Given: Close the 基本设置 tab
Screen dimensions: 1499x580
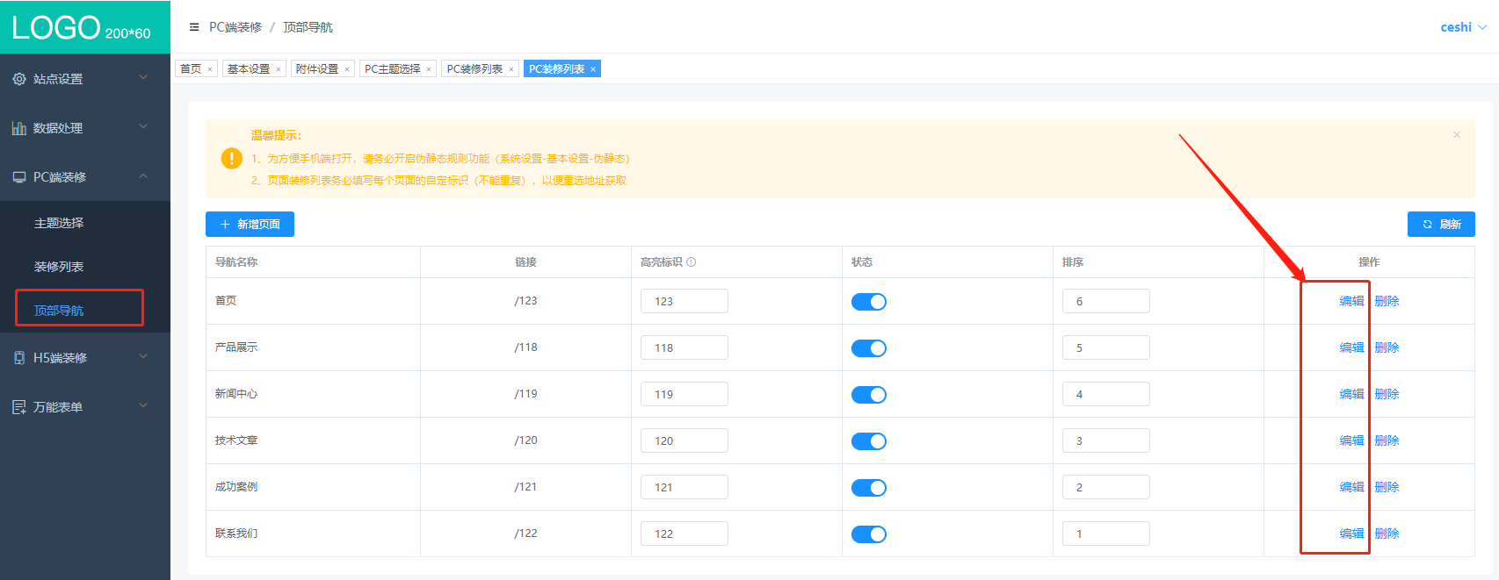Looking at the screenshot, I should coord(279,69).
